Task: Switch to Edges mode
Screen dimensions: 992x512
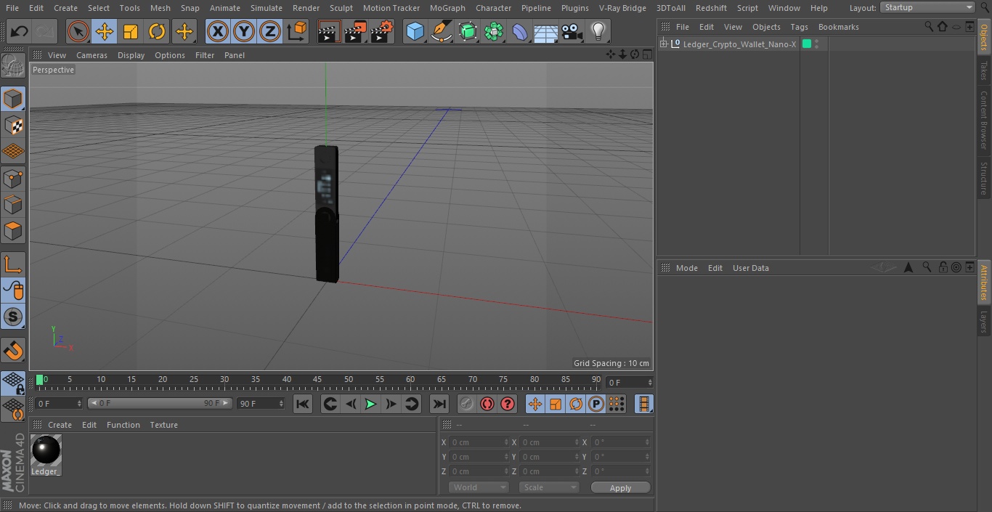Action: point(13,205)
